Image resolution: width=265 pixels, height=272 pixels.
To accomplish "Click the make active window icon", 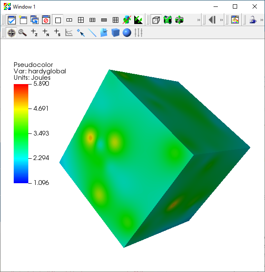I will click(12, 20).
